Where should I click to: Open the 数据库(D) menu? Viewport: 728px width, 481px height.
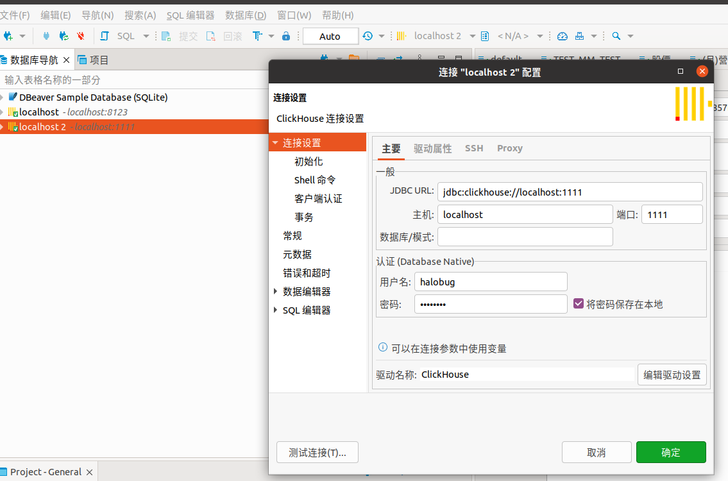[x=246, y=15]
